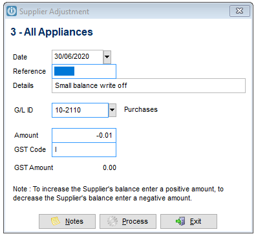Close the Supplier Adjustment window
The height and width of the screenshot is (236, 256).
tap(240, 11)
